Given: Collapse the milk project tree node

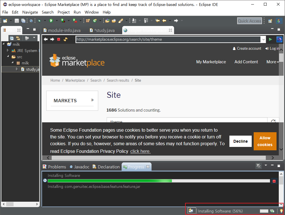Looking at the screenshot, I should pyautogui.click(x=3, y=44).
